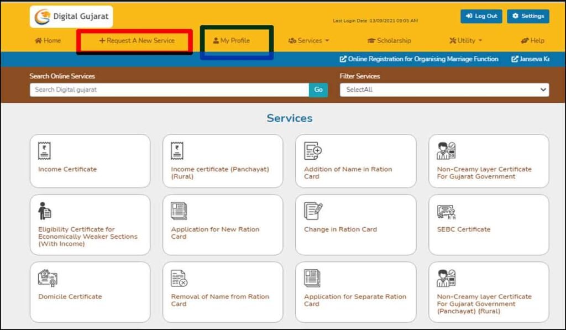This screenshot has height=330, width=566.
Task: Open the Janseva link in blue bar
Action: pos(530,59)
